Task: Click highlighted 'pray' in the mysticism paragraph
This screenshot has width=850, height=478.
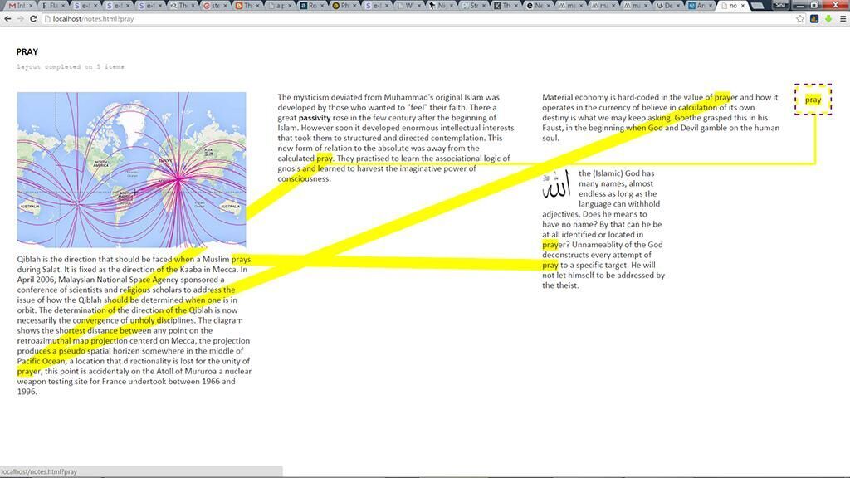Action: pos(325,158)
